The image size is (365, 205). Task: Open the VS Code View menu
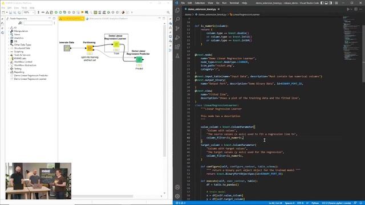click(210, 3)
